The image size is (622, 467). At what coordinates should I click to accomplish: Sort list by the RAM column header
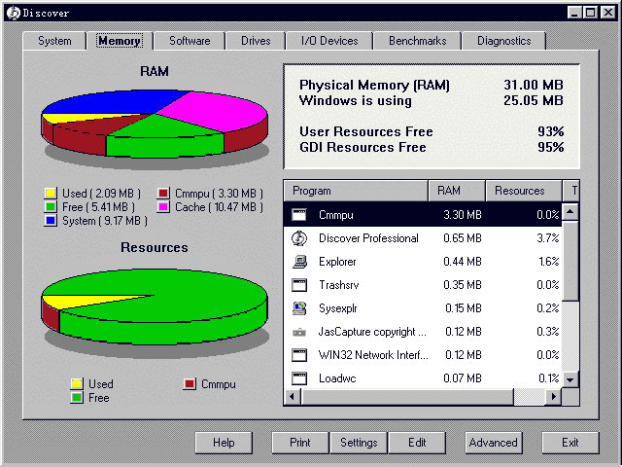click(457, 191)
